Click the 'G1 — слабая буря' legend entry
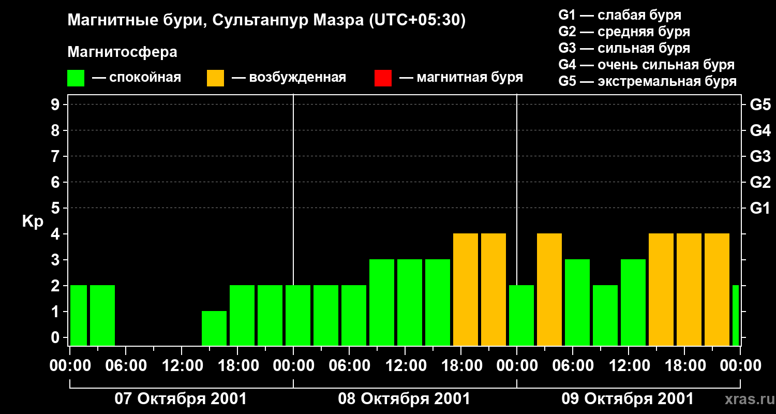This screenshot has height=414, width=776. 620,15
